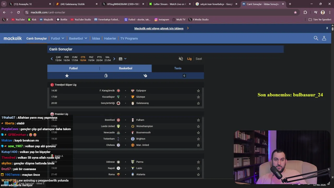Screen dimensions: 334x188
Task: Select date CUM 17/04
Action: pyautogui.click(x=75, y=59)
